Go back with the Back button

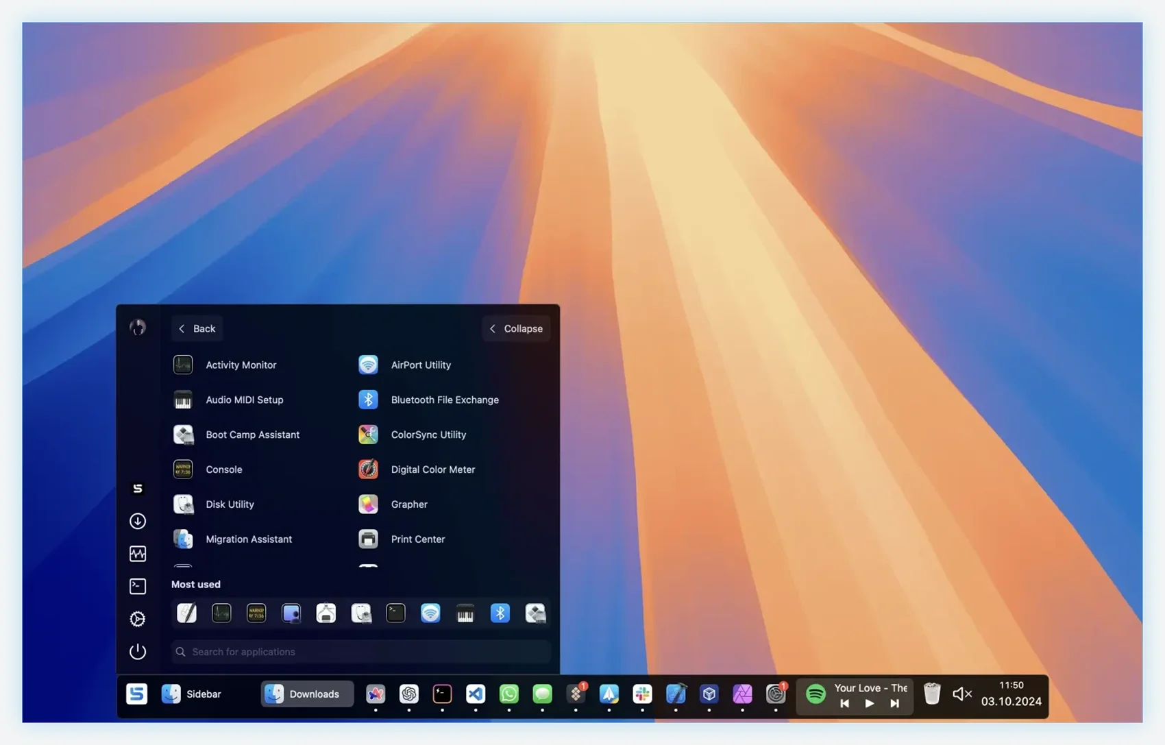pos(197,329)
